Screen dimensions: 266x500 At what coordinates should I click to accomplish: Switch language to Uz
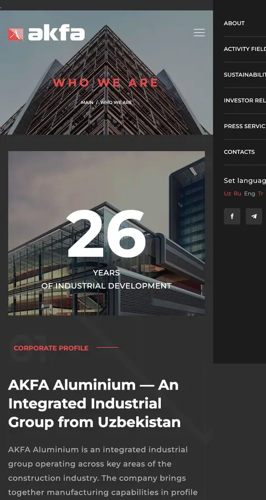pos(227,193)
